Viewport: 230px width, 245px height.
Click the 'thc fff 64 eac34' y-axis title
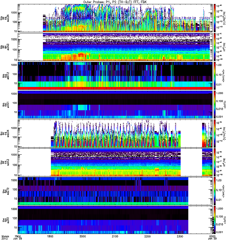coord(5,134)
